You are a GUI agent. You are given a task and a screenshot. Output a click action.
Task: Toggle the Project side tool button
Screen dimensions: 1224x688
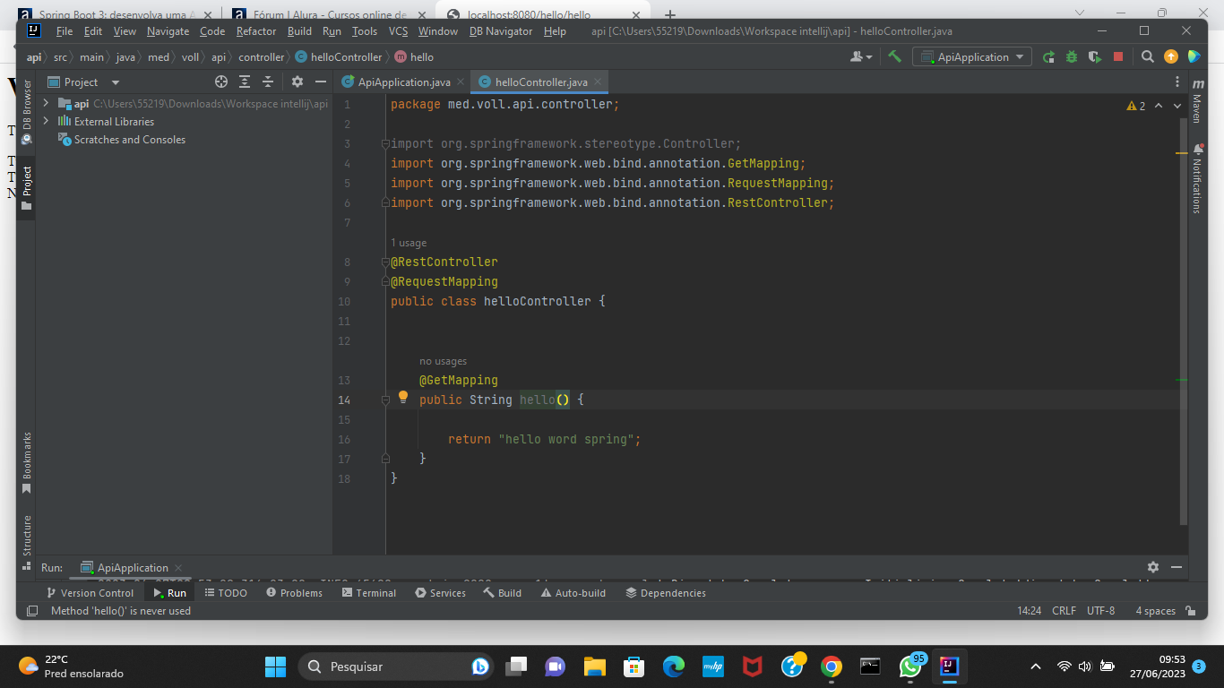pyautogui.click(x=26, y=186)
